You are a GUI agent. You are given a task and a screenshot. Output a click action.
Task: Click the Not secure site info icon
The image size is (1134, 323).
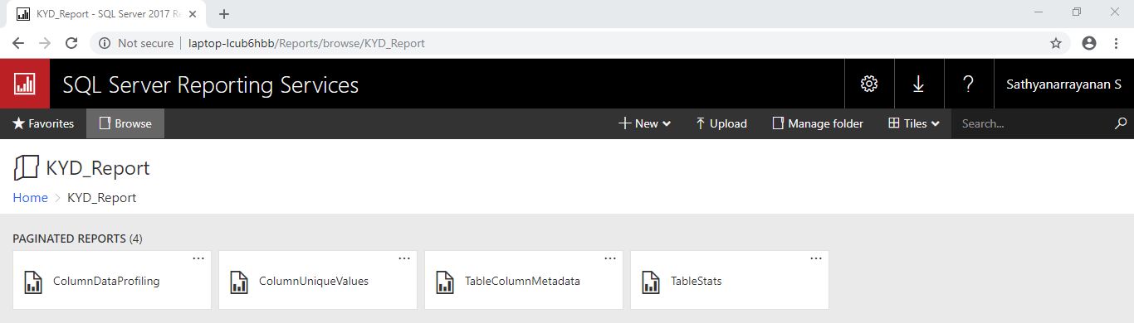(105, 43)
